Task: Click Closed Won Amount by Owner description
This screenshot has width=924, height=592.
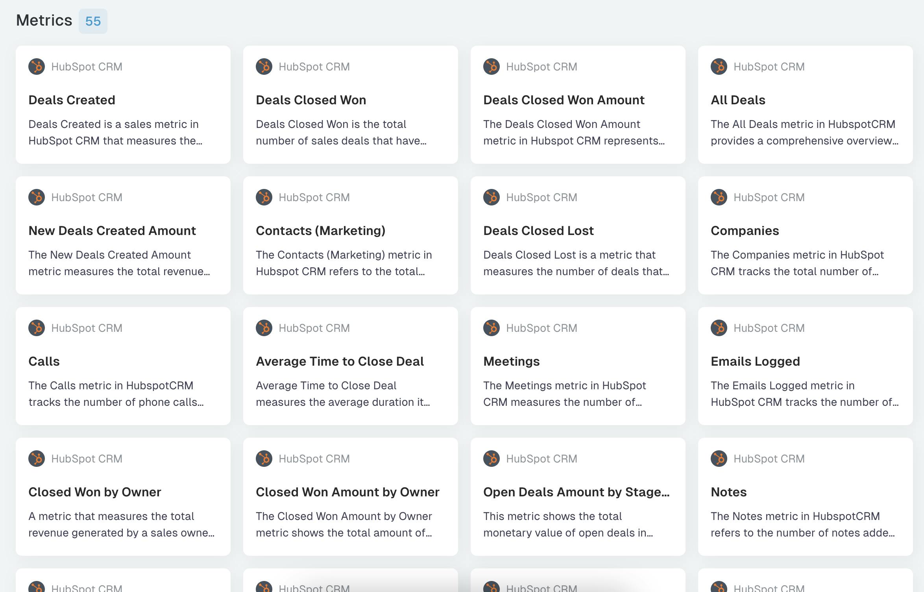Action: [344, 524]
